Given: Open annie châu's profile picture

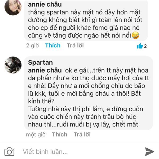Looking at the screenshot, I should (13, 7).
